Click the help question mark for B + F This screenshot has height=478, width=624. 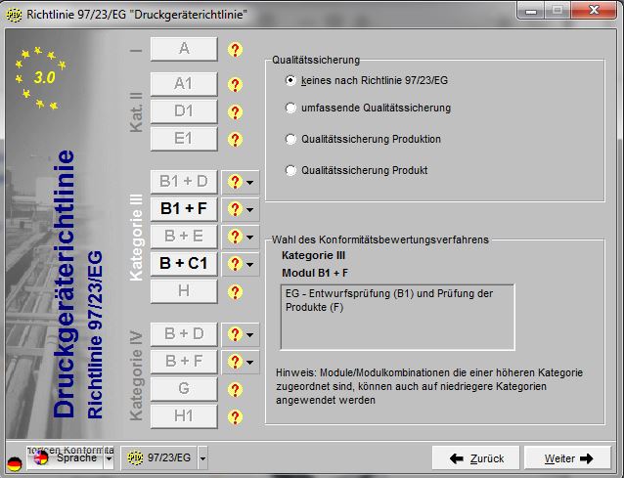pyautogui.click(x=235, y=362)
